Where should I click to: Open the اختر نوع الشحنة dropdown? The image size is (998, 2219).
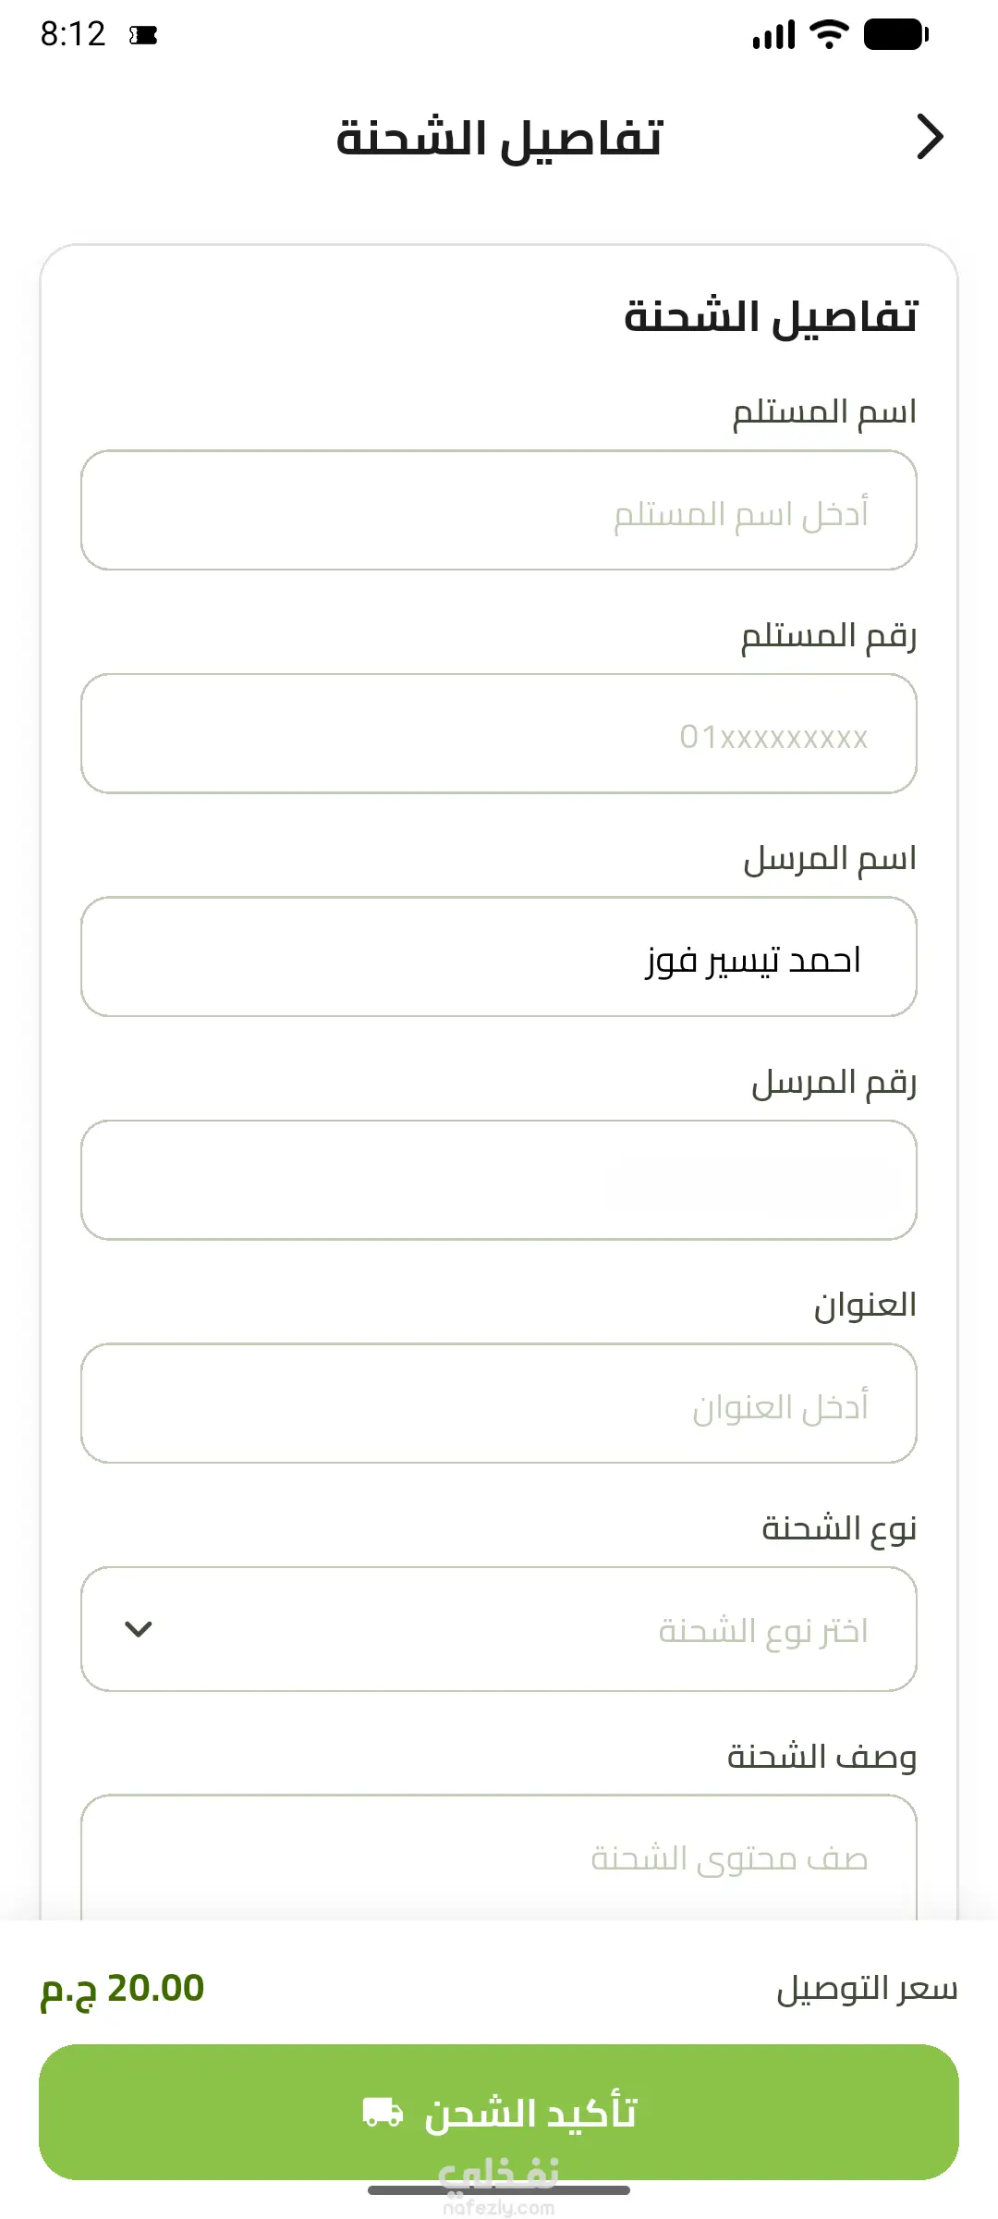tap(499, 1629)
